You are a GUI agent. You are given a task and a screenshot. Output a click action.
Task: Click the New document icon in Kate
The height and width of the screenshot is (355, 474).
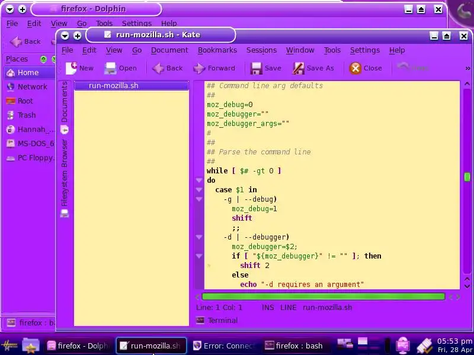(x=72, y=68)
